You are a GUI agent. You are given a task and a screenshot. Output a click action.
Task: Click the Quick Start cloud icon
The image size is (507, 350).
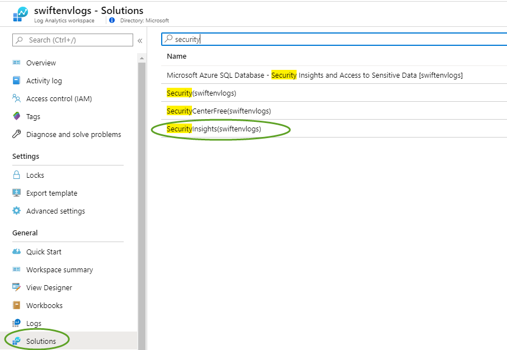click(x=16, y=252)
